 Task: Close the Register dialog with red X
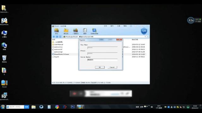[119, 40]
